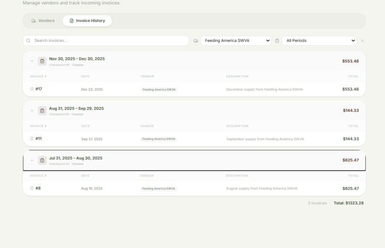Click the December supply description text
Viewport: 385px width, 248px height.
[265, 90]
